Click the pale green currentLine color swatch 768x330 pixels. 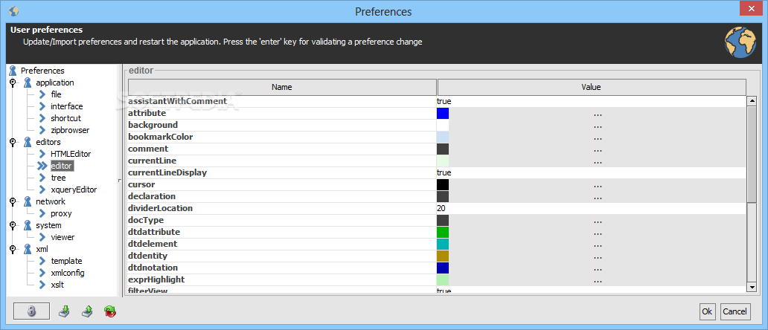(443, 161)
